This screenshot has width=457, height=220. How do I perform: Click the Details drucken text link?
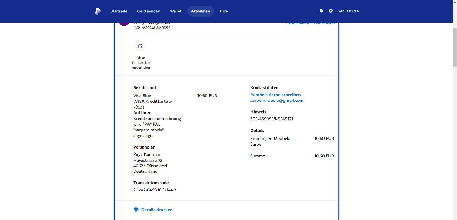157,210
